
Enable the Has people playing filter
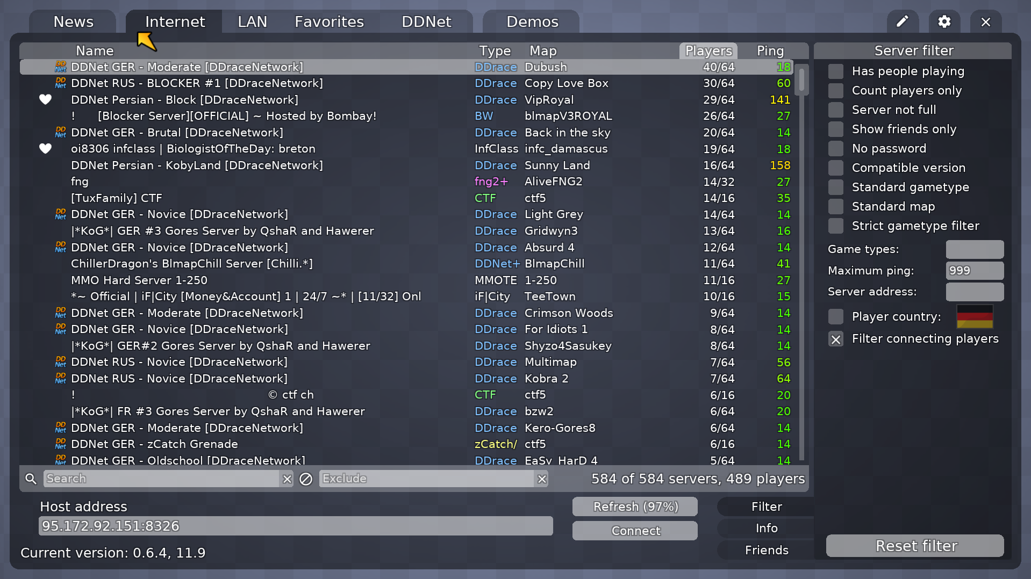point(835,71)
